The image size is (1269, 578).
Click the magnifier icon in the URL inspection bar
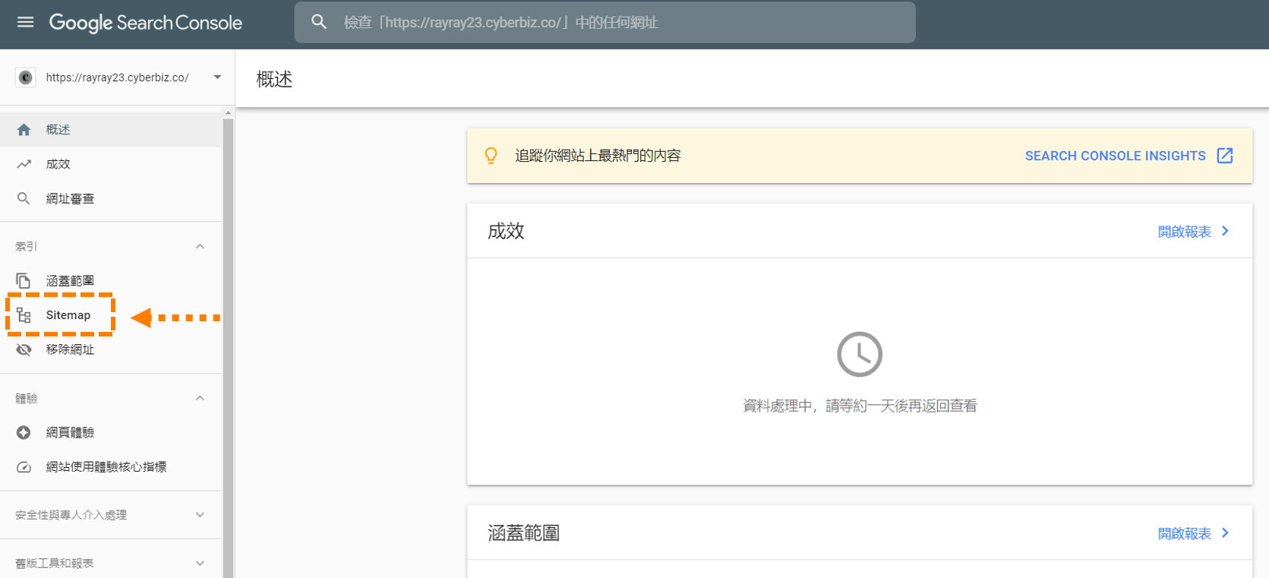pyautogui.click(x=319, y=22)
